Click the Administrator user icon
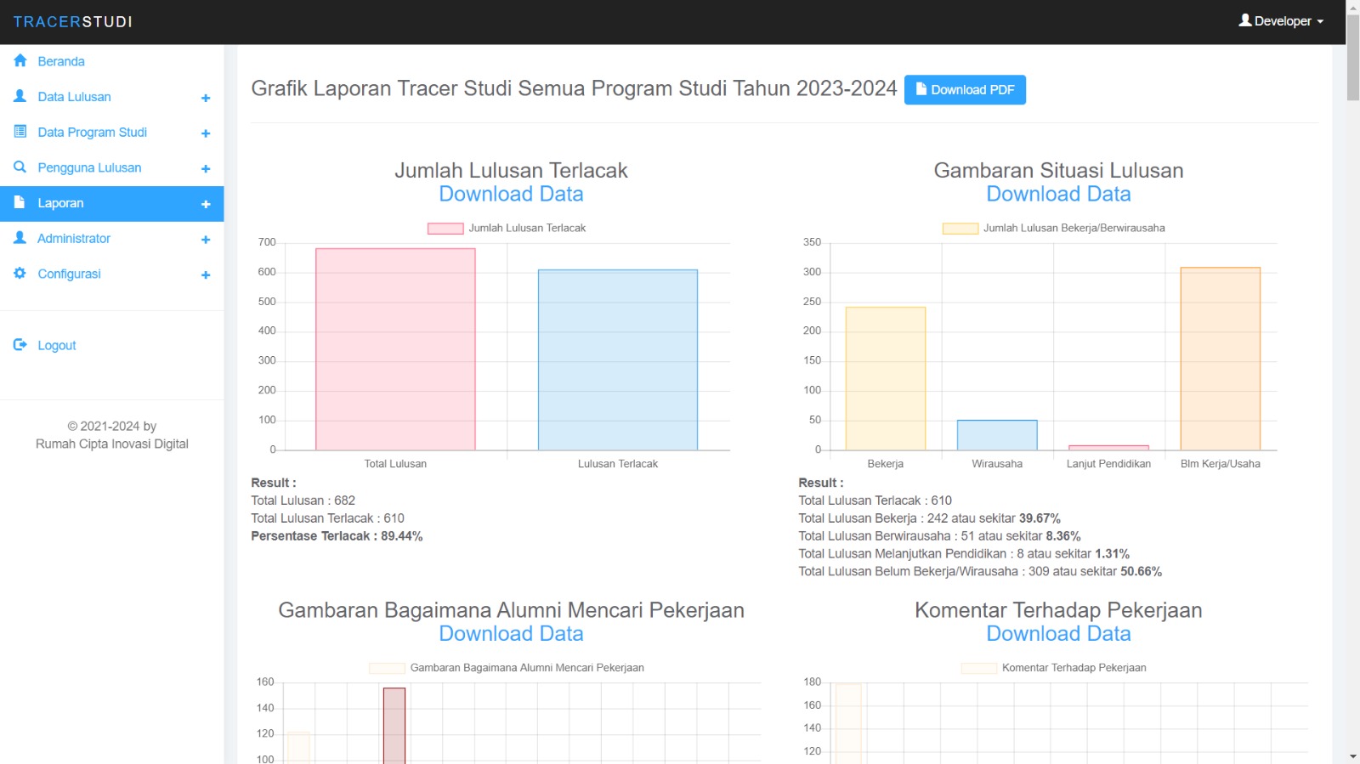This screenshot has width=1360, height=764. [x=20, y=238]
